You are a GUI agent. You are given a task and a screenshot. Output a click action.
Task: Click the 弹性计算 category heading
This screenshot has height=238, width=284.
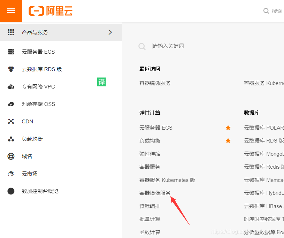pyautogui.click(x=150, y=113)
